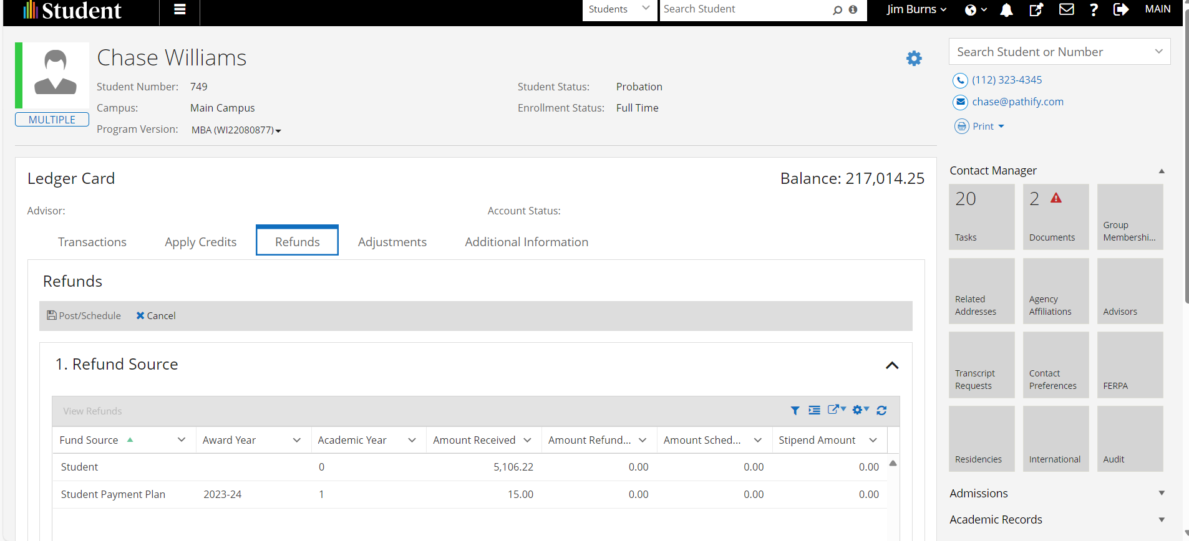1189x541 pixels.
Task: Expand the Academic Records section
Action: pos(1162,520)
